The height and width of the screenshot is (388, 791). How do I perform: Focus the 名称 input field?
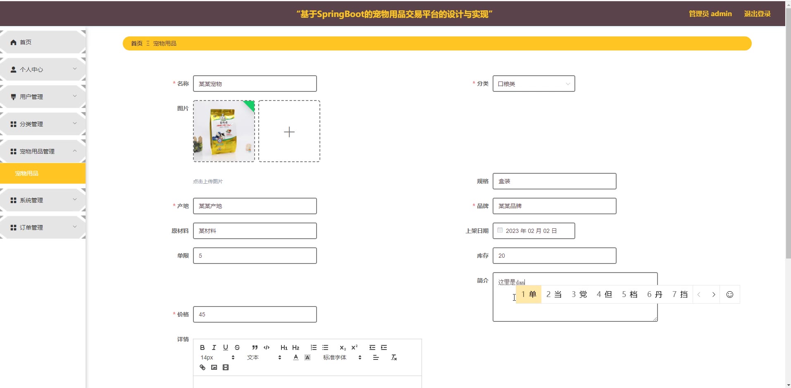[255, 84]
